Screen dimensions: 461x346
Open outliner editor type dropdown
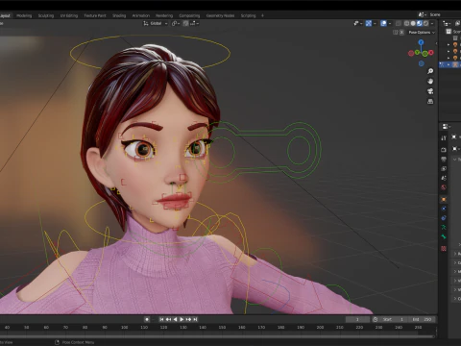pyautogui.click(x=447, y=23)
